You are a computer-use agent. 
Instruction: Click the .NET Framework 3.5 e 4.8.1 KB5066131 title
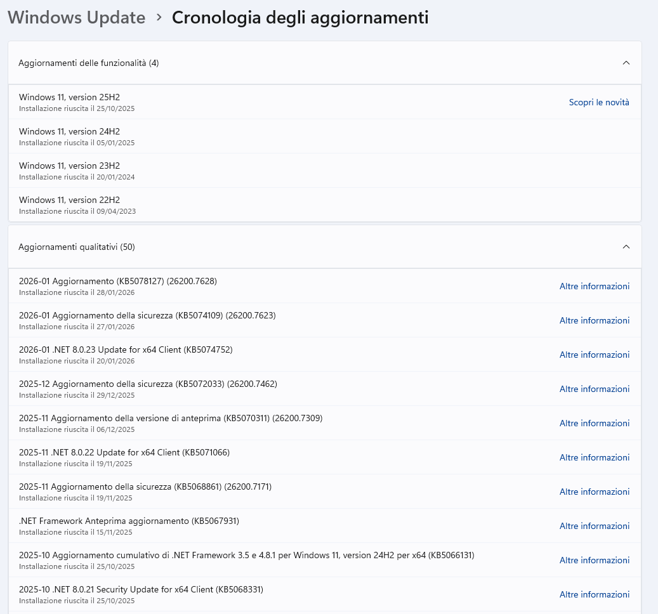click(x=247, y=555)
